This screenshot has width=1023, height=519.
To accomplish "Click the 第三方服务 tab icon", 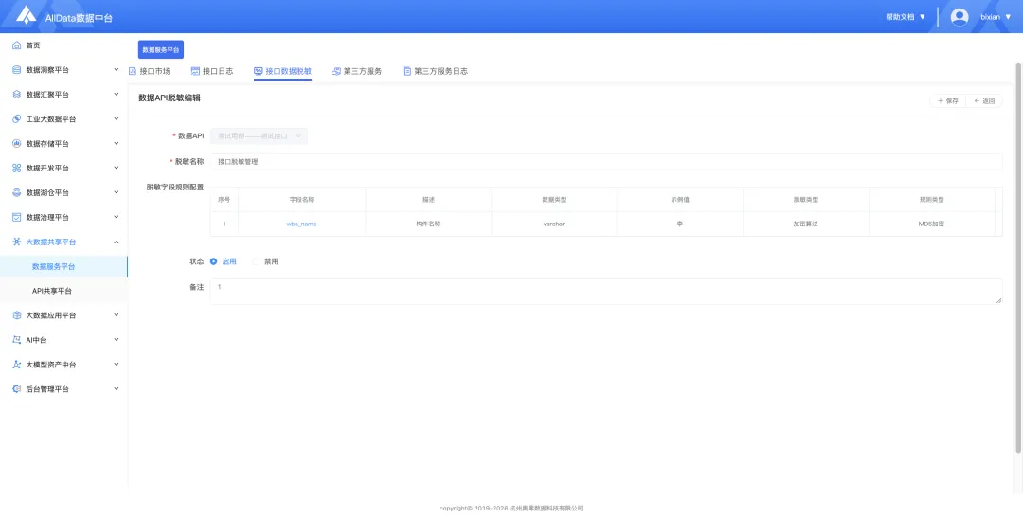I will 336,71.
